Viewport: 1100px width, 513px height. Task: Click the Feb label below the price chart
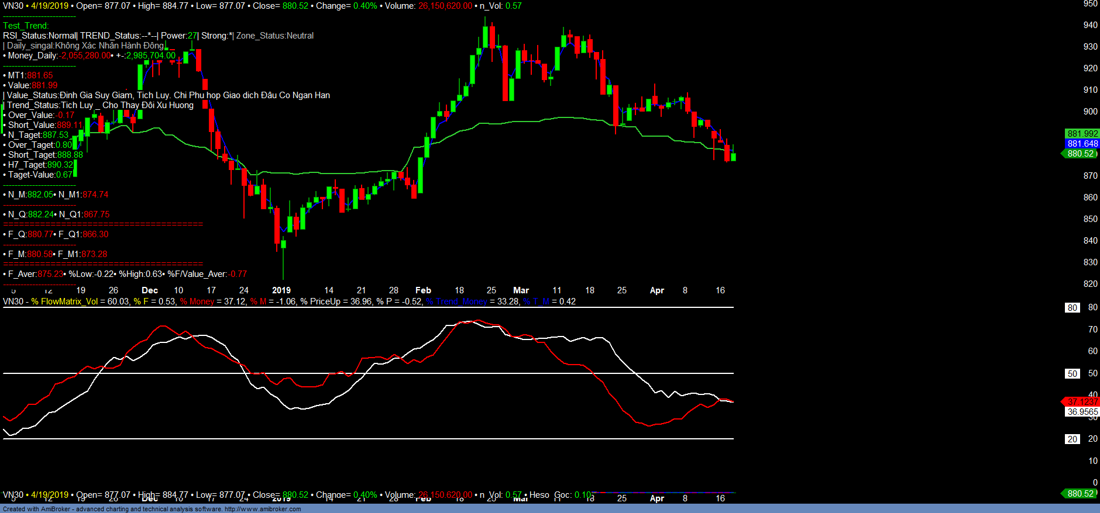tap(423, 290)
